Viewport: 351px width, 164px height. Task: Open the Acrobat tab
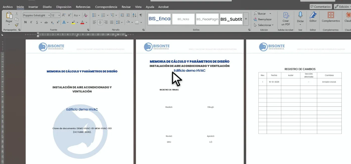pyautogui.click(x=163, y=7)
